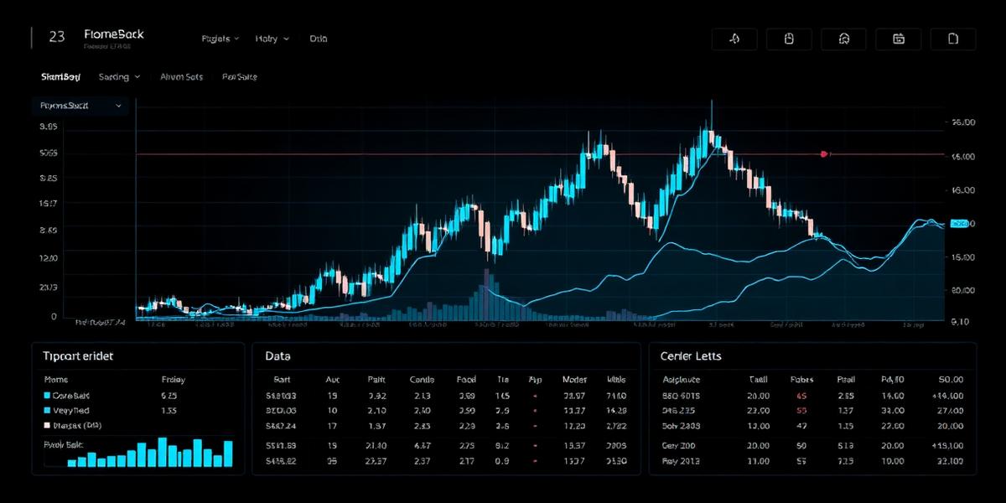Click the calendar-style icon button in top toolbar
Screen dimensions: 1006x503
click(898, 39)
